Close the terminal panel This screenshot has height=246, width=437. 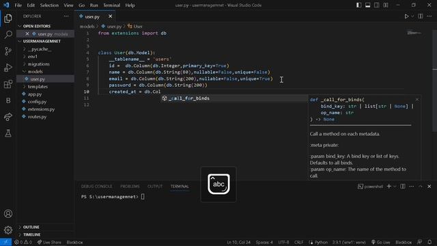429,187
